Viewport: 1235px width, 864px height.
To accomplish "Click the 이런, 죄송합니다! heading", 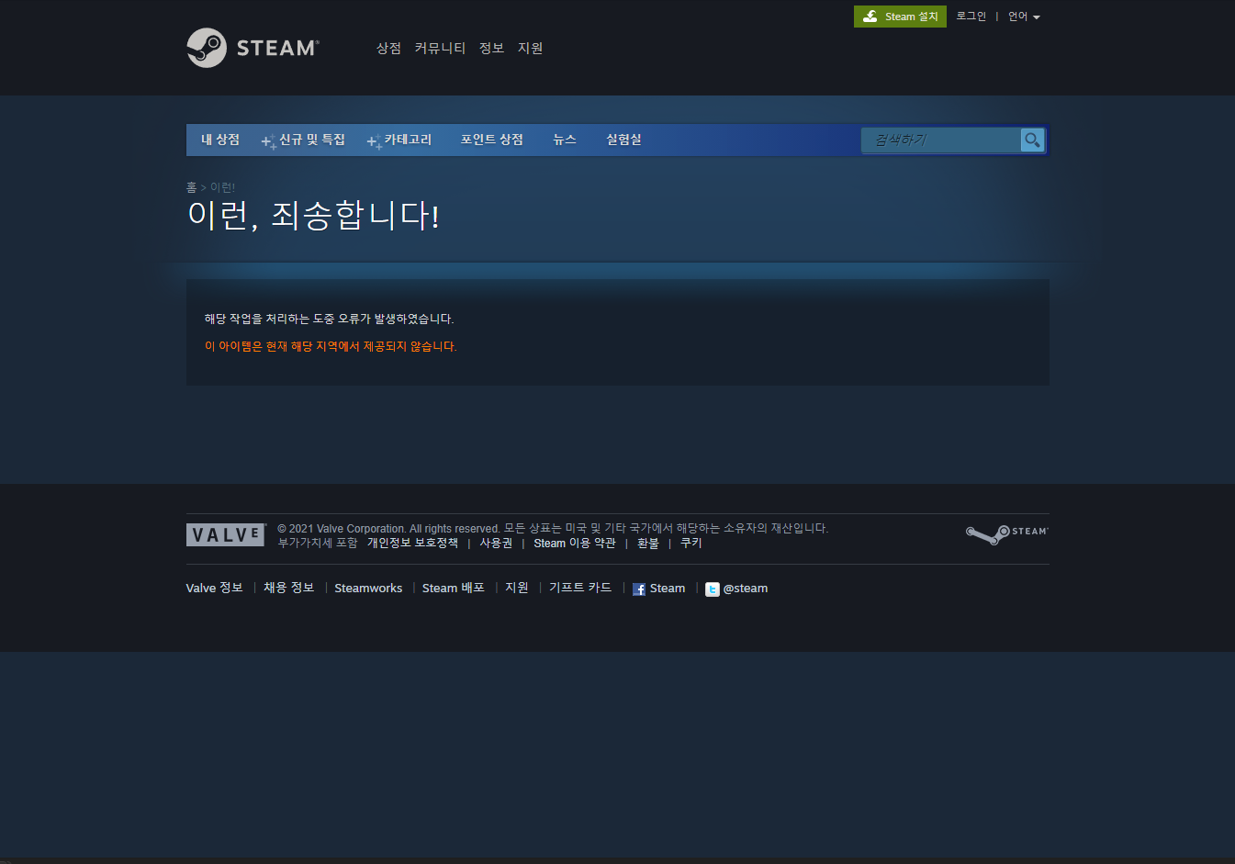I will (x=313, y=216).
